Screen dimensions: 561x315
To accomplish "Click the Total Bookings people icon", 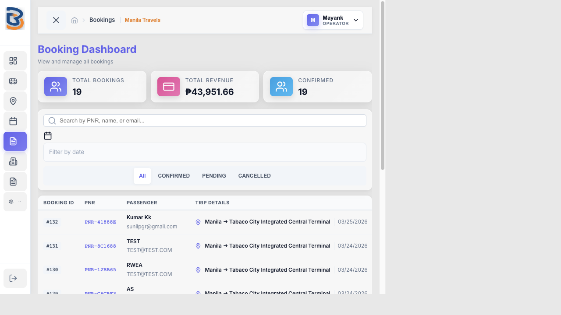I will point(56,87).
